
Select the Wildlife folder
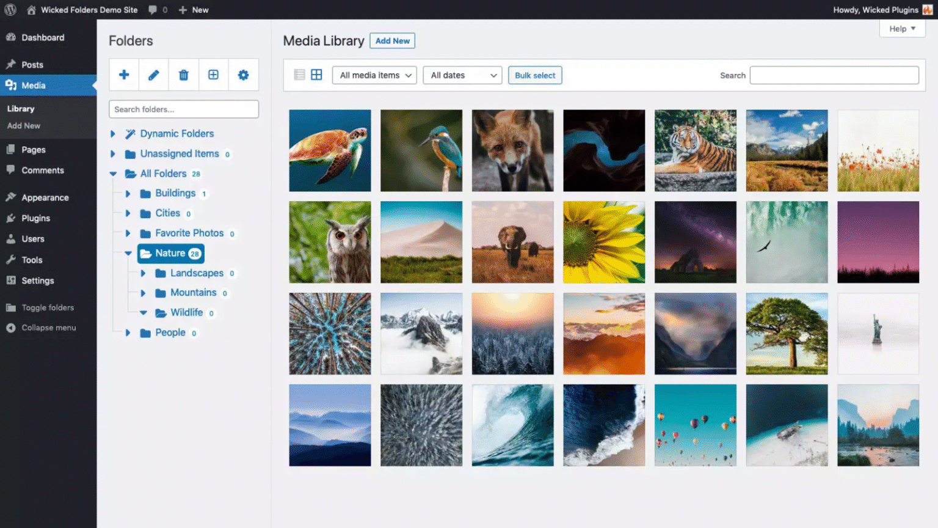pos(186,313)
